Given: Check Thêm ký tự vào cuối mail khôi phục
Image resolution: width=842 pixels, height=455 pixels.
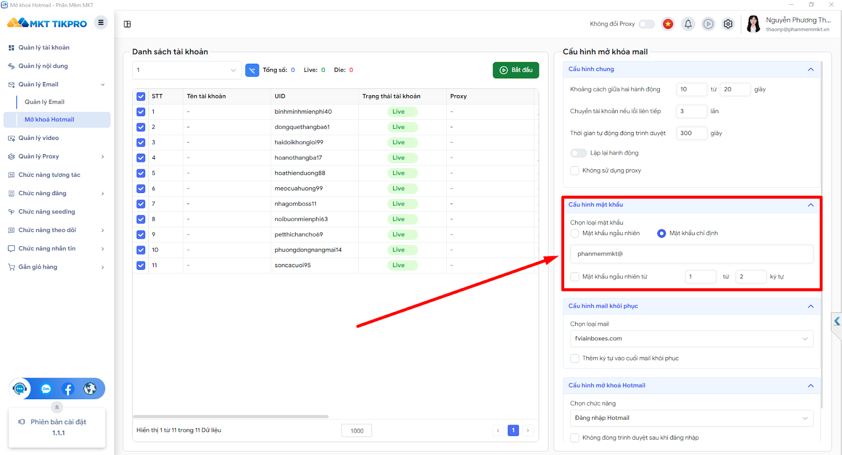Looking at the screenshot, I should [x=575, y=358].
